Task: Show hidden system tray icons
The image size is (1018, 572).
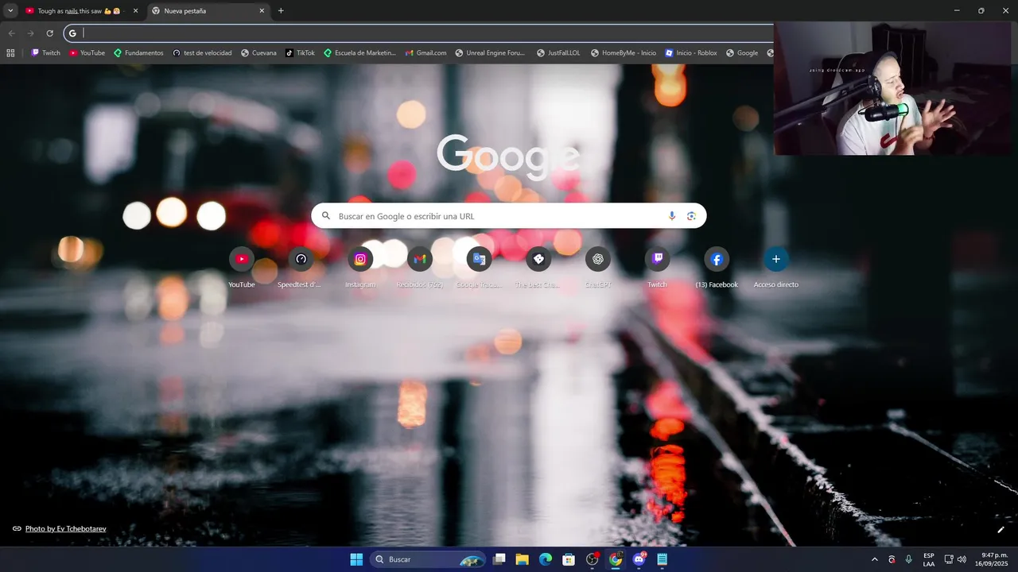Action: click(875, 559)
